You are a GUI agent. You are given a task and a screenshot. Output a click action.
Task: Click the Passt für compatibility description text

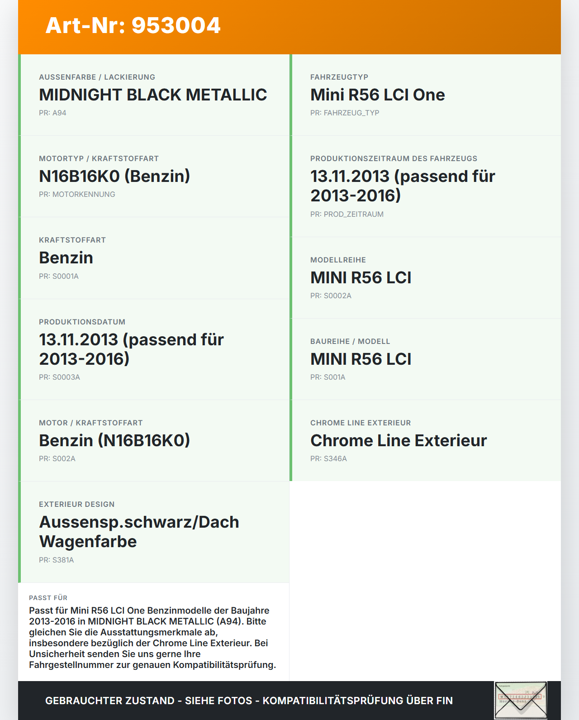tap(152, 638)
